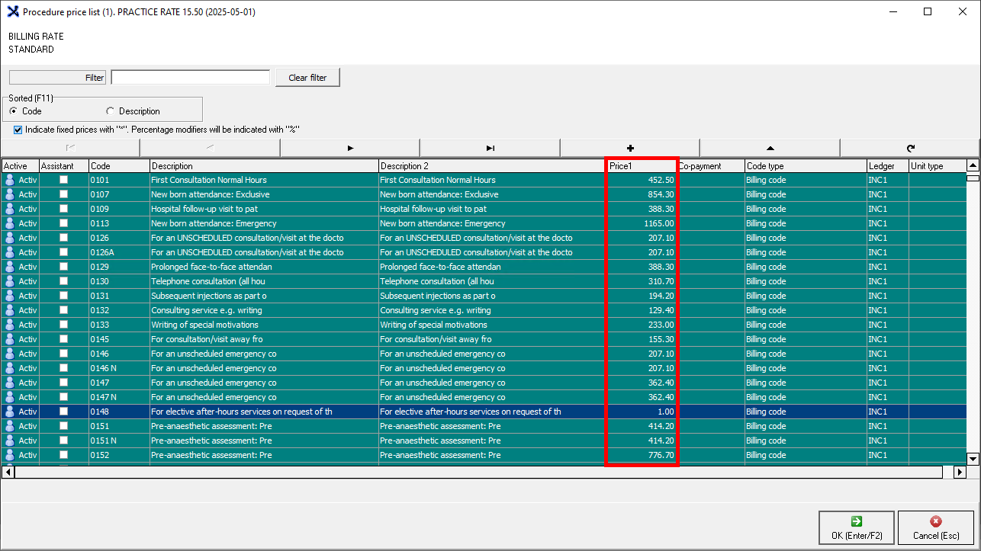The image size is (981, 551).
Task: Click the first record navigator button
Action: pyautogui.click(x=70, y=148)
